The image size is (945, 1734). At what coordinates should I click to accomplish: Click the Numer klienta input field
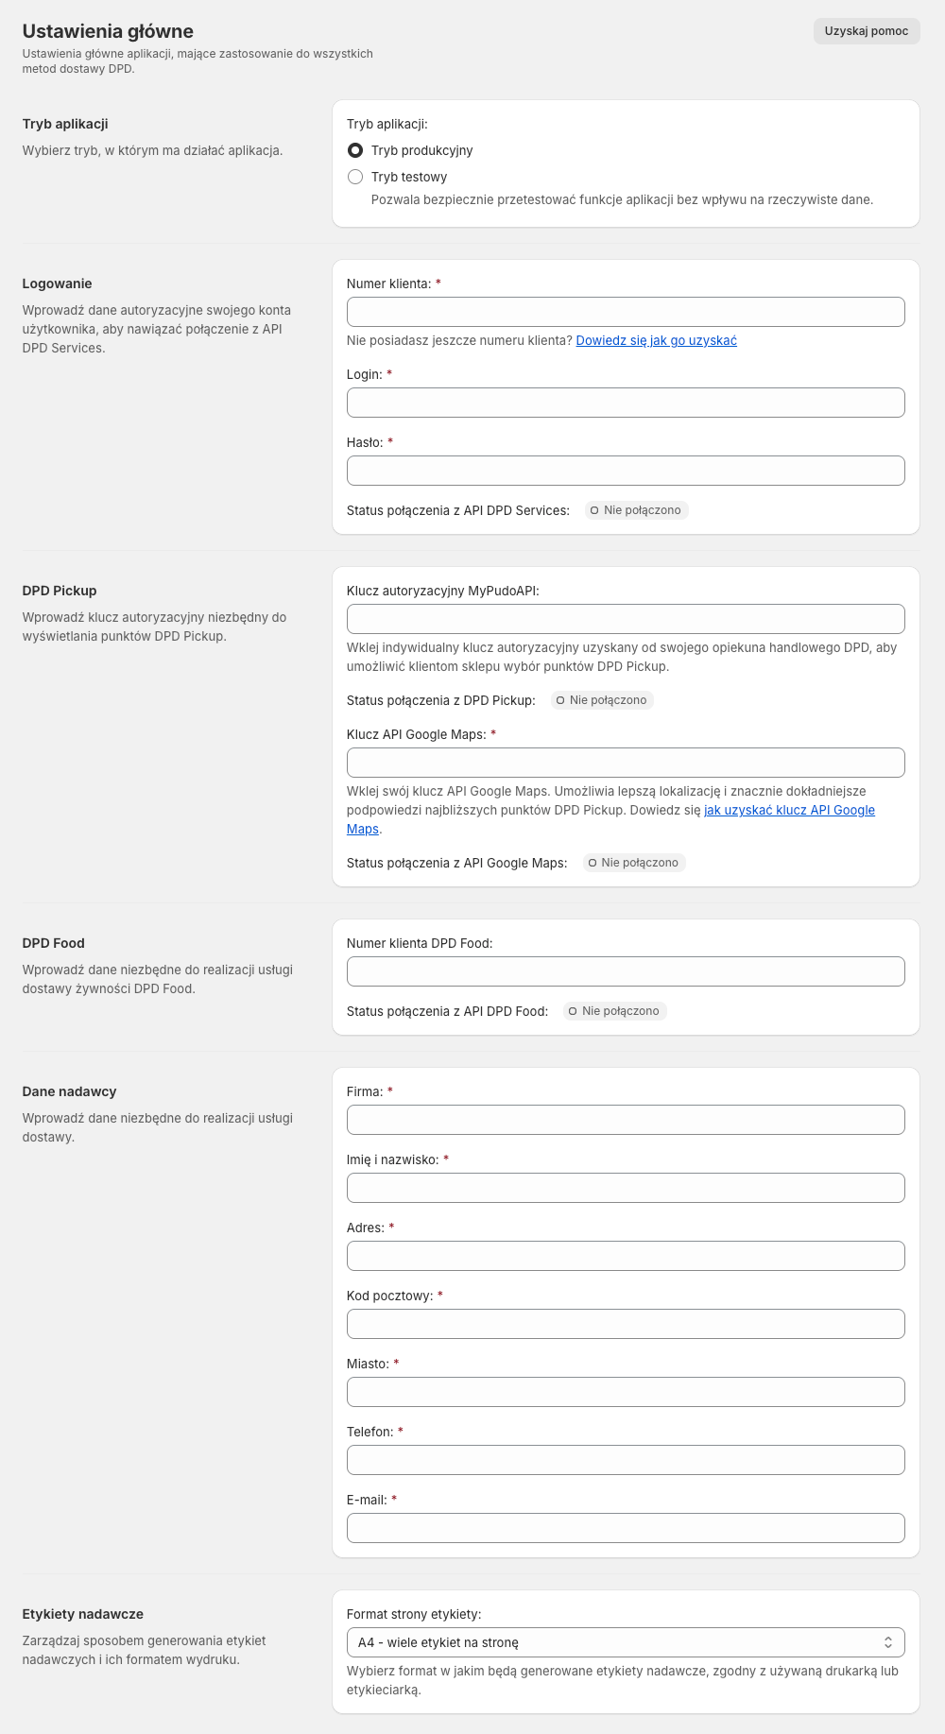point(626,312)
